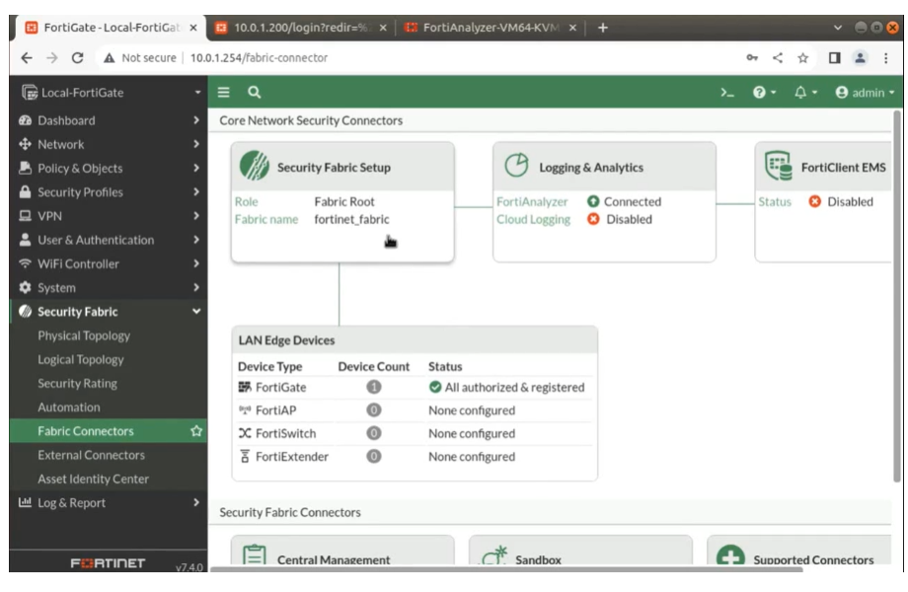Expand the System menu
This screenshot has width=908, height=592.
click(x=109, y=287)
